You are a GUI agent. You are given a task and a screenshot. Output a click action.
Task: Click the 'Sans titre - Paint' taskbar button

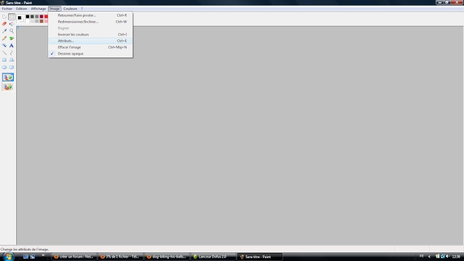click(260, 256)
